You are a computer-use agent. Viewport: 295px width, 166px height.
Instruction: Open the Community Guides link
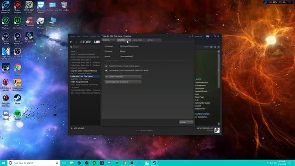tap(202, 103)
